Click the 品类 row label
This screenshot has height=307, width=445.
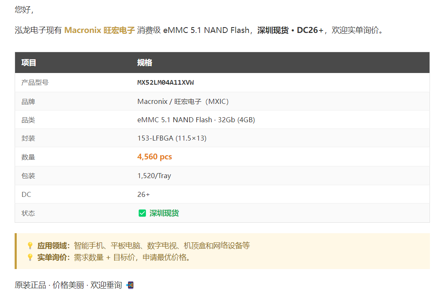28,120
